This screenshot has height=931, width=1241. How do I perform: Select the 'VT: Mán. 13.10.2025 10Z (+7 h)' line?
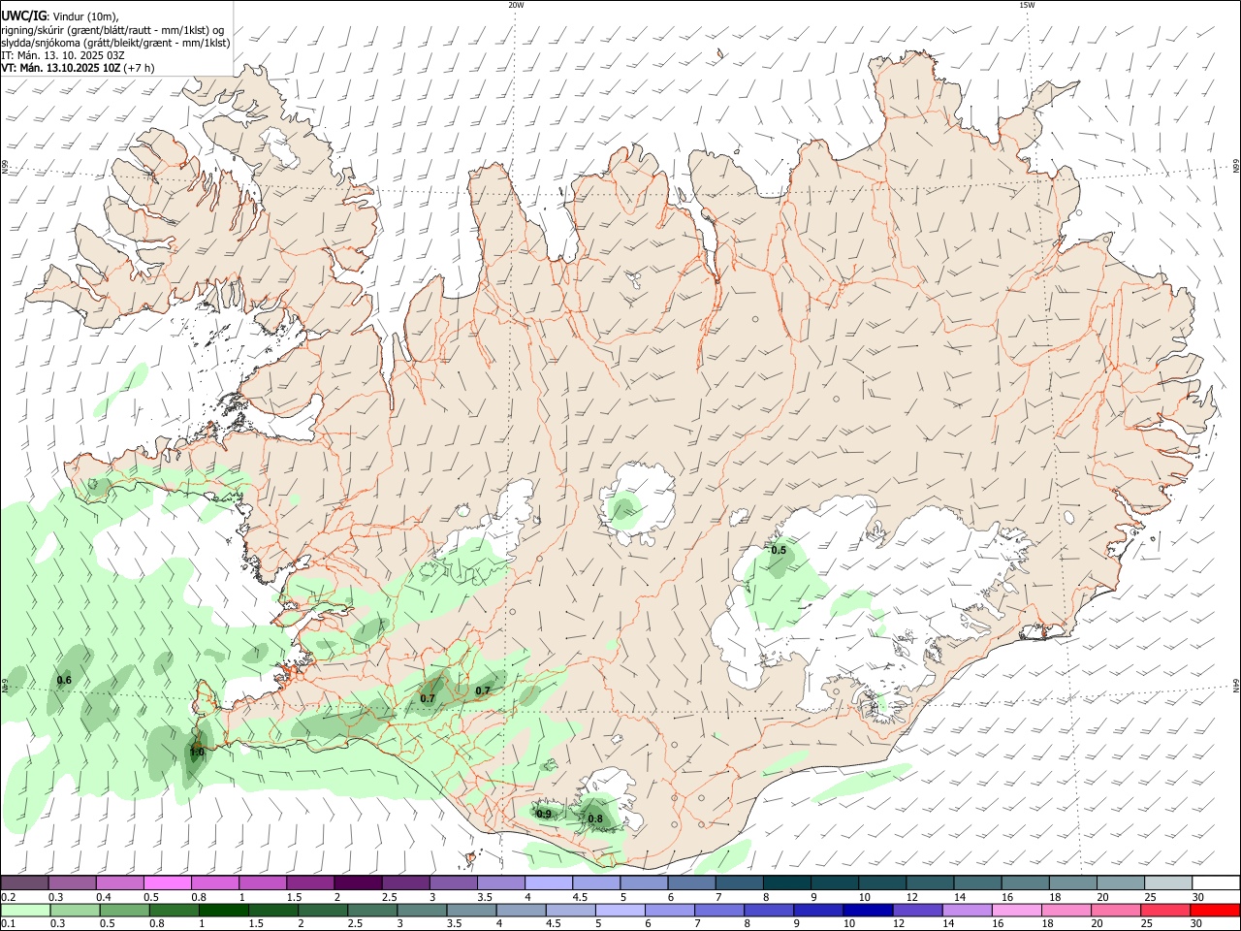pyautogui.click(x=78, y=68)
